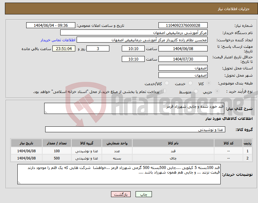Image resolution: width=258 pixels, height=203 pixels.
Task: Select the قند row in goods table
Action: [132, 151]
